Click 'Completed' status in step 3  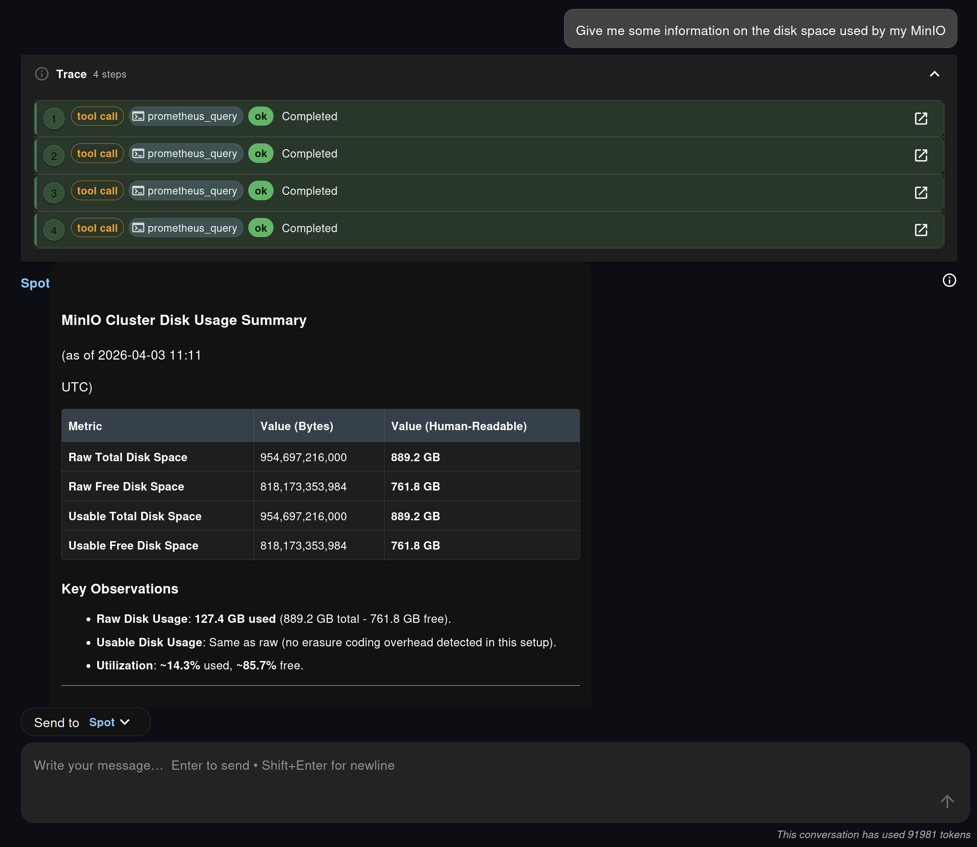coord(310,191)
